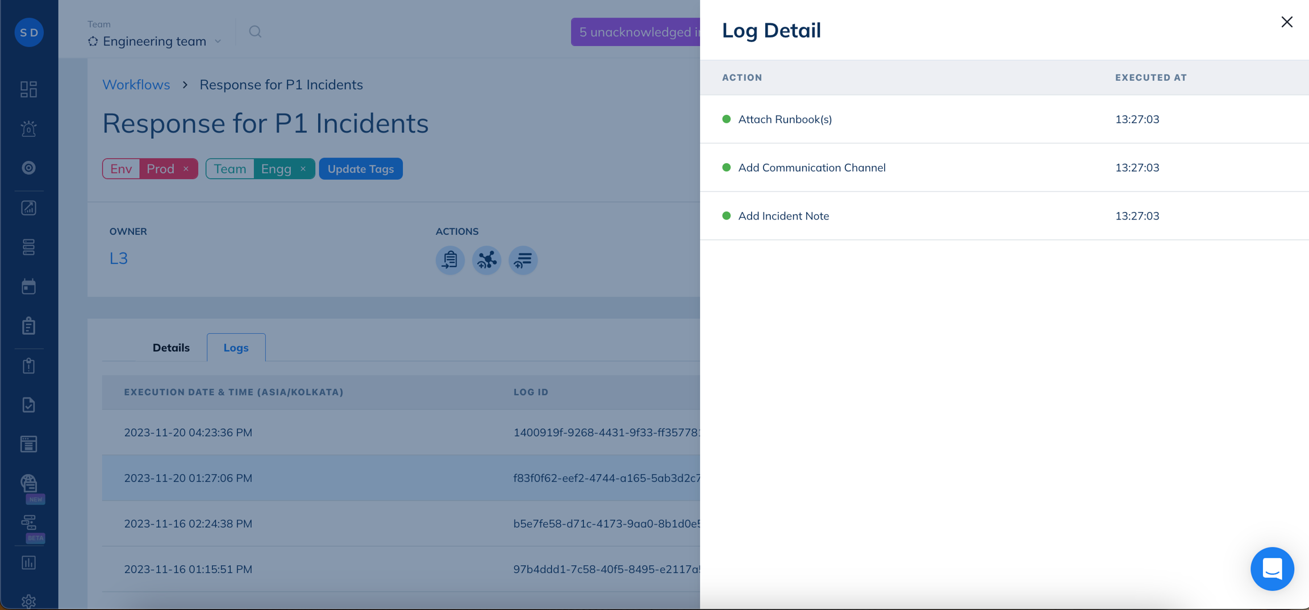Open the calendar schedule icon in sidebar
This screenshot has width=1309, height=610.
tap(29, 287)
